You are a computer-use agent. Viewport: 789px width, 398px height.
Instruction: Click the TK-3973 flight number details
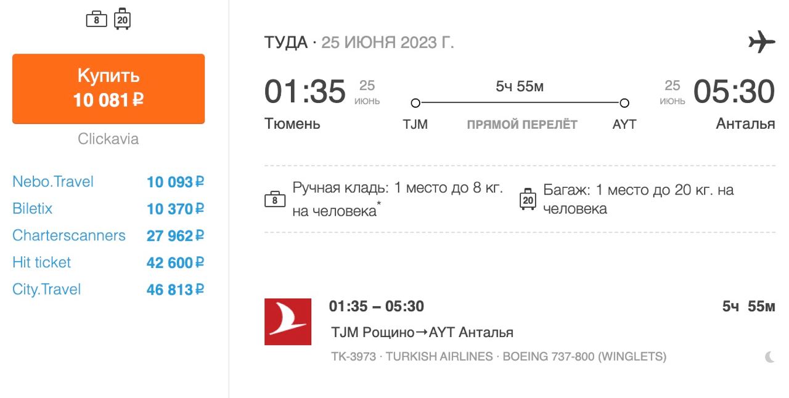[x=353, y=357]
